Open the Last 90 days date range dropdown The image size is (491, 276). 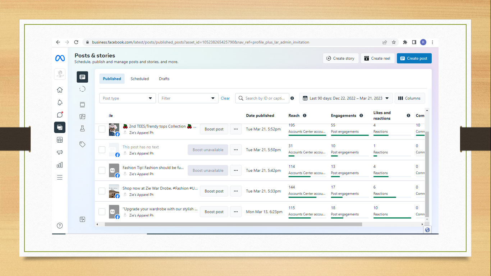(x=346, y=98)
